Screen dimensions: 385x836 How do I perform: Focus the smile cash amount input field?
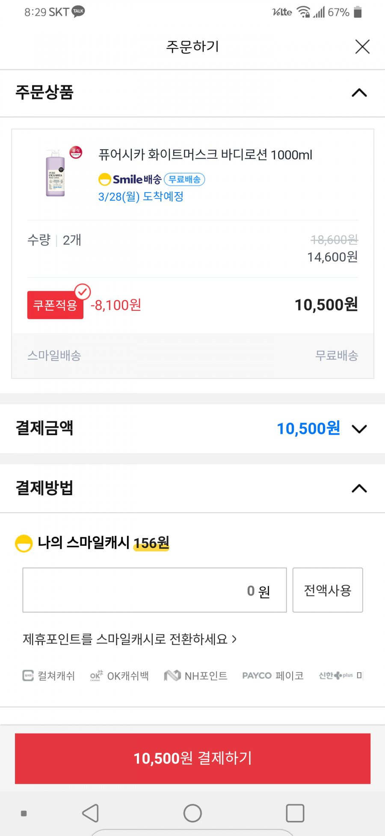click(154, 590)
